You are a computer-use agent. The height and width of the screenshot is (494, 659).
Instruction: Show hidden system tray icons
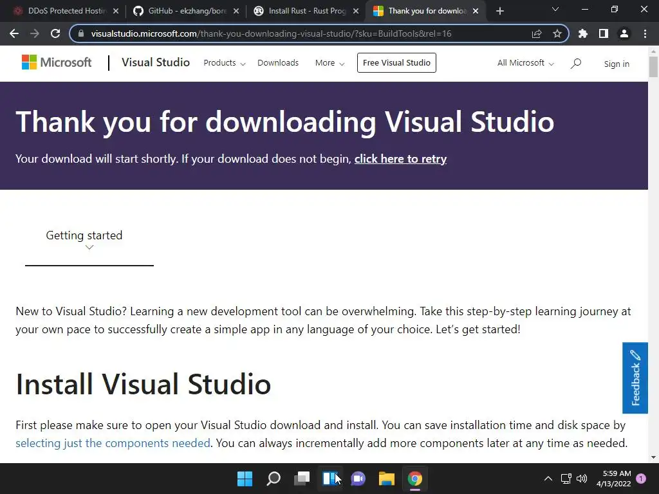click(548, 479)
